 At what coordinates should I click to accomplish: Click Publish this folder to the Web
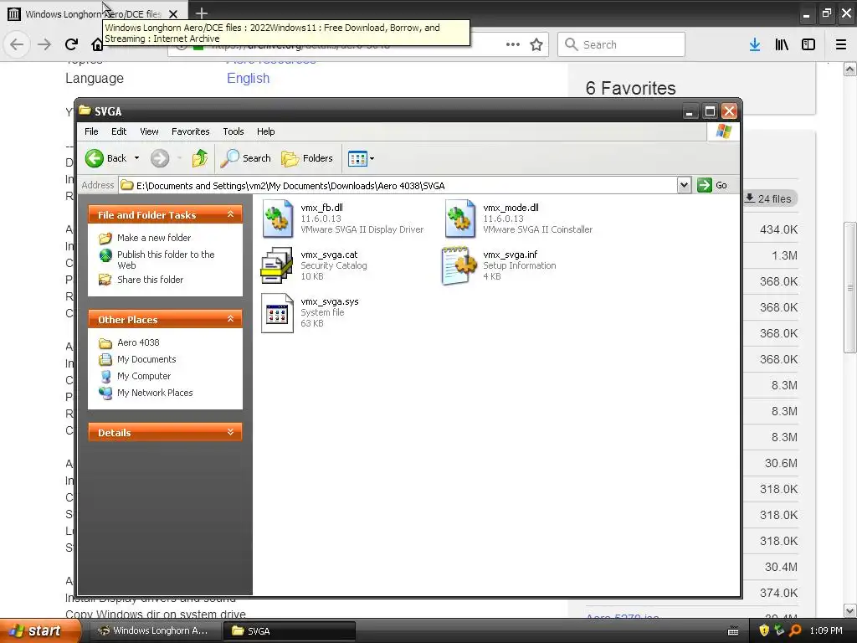[166, 260]
